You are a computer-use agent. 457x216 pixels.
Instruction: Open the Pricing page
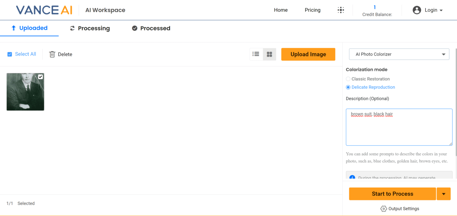312,10
